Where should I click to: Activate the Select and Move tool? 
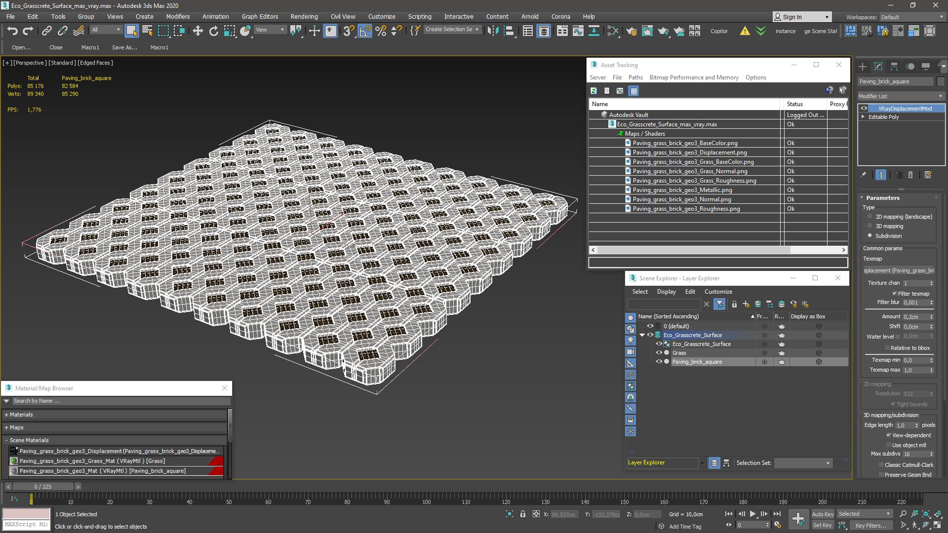tap(198, 31)
